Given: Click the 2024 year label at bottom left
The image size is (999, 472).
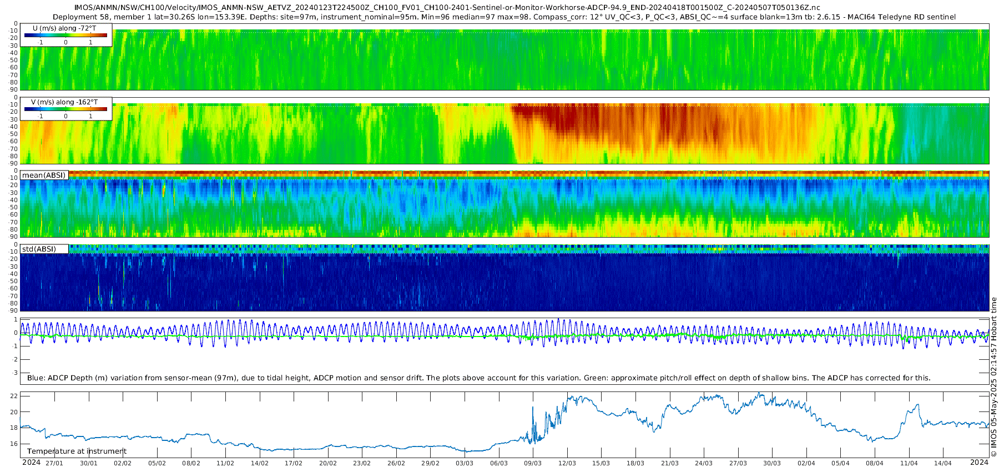Looking at the screenshot, I should click(x=31, y=462).
